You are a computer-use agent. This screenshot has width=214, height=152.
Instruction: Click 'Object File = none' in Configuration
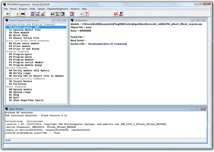(x=81, y=27)
